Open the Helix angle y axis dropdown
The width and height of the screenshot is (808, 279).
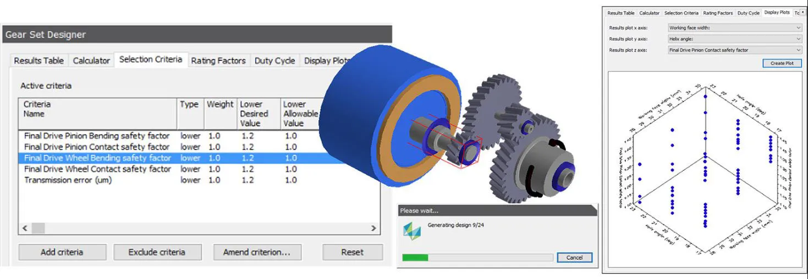point(735,39)
